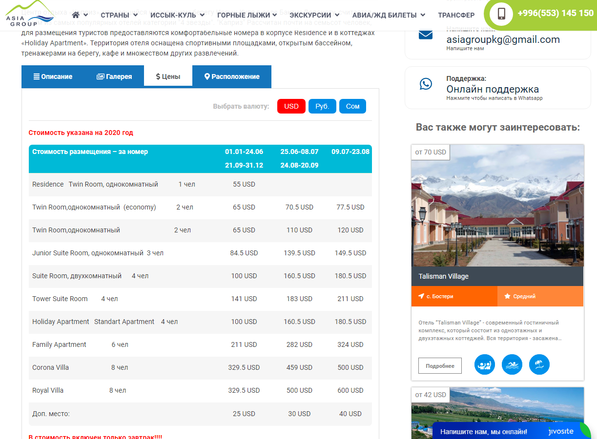This screenshot has width=597, height=439.
Task: Select 77.5 USD price for economy Twin Room
Action: click(x=350, y=207)
